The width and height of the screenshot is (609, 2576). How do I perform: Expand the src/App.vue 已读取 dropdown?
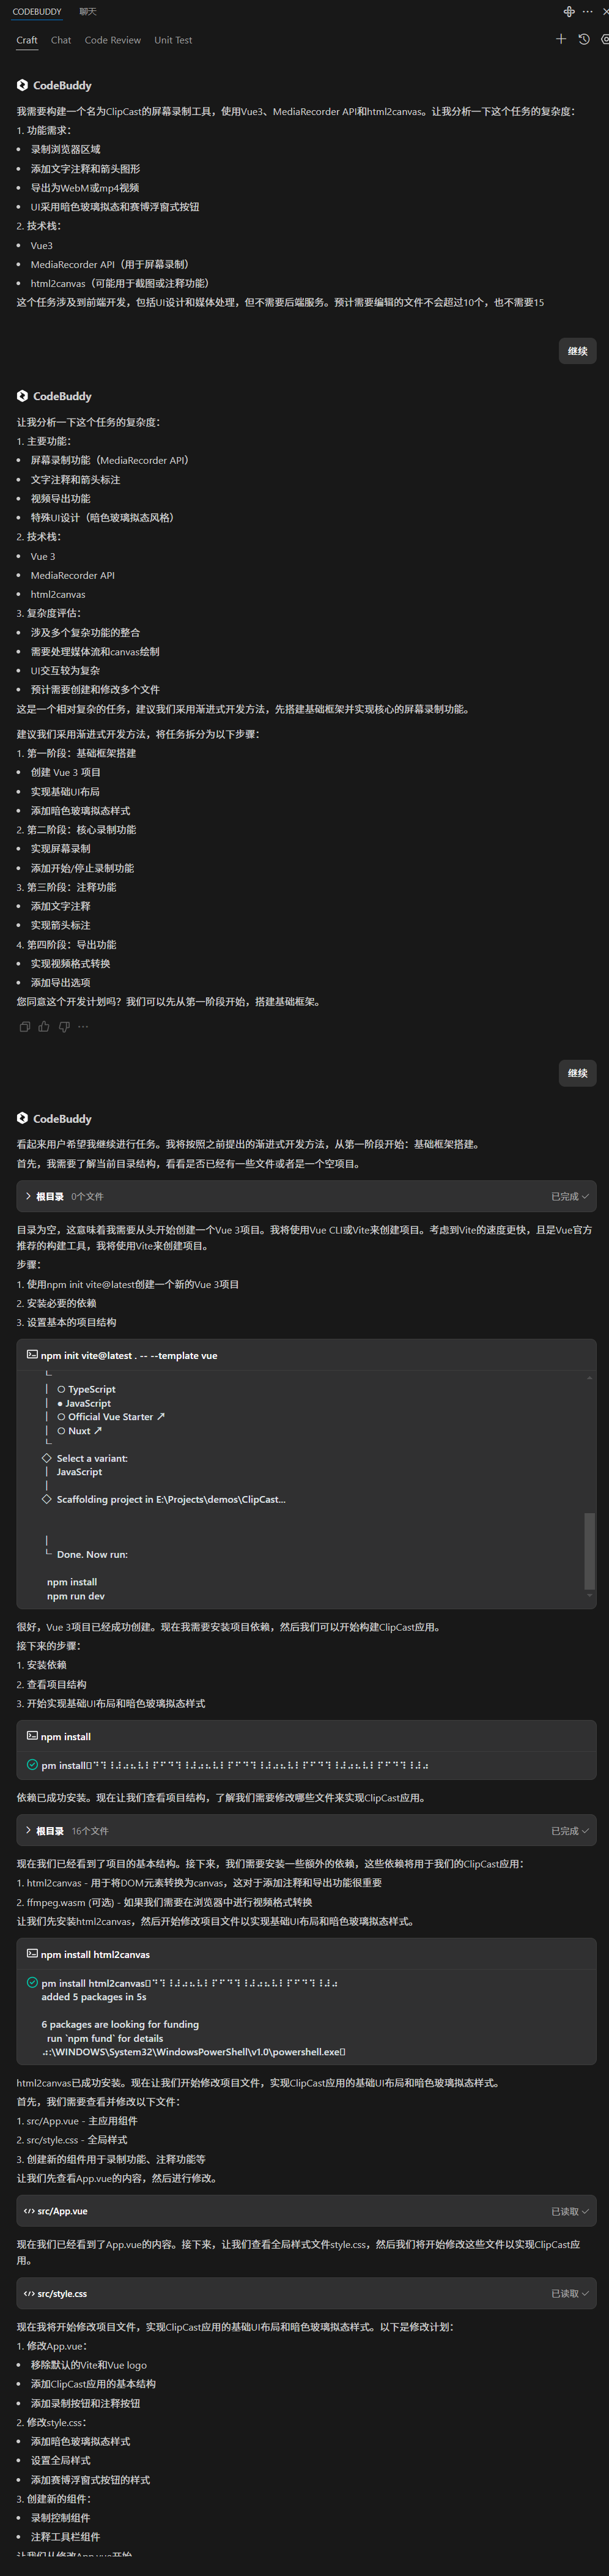click(306, 2211)
